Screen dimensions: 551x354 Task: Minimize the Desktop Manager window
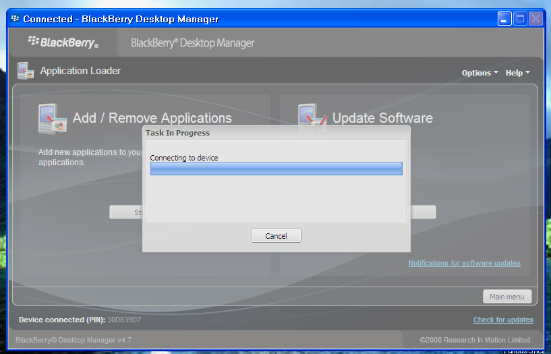pos(504,19)
